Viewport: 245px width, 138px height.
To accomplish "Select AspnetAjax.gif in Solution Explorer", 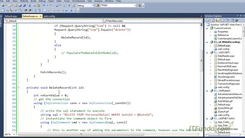I will pos(225,101).
